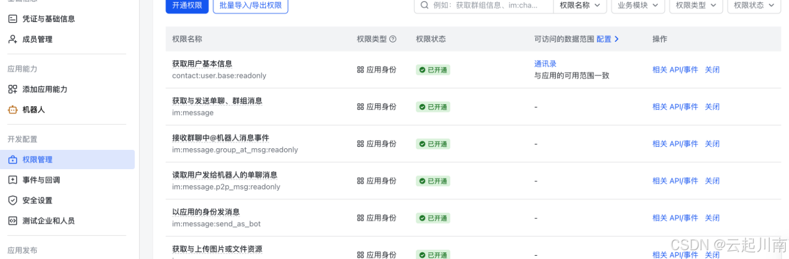Click the 操作 column header
This screenshot has width=789, height=259.
pos(660,39)
